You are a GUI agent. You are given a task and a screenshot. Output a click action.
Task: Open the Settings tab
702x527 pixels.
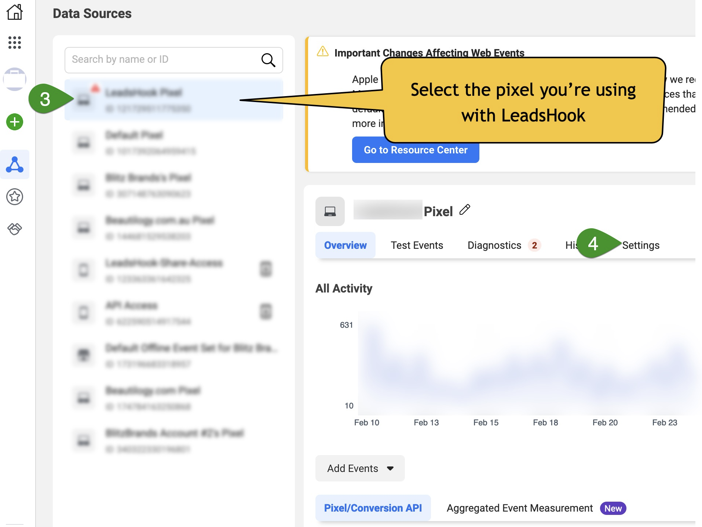(641, 245)
